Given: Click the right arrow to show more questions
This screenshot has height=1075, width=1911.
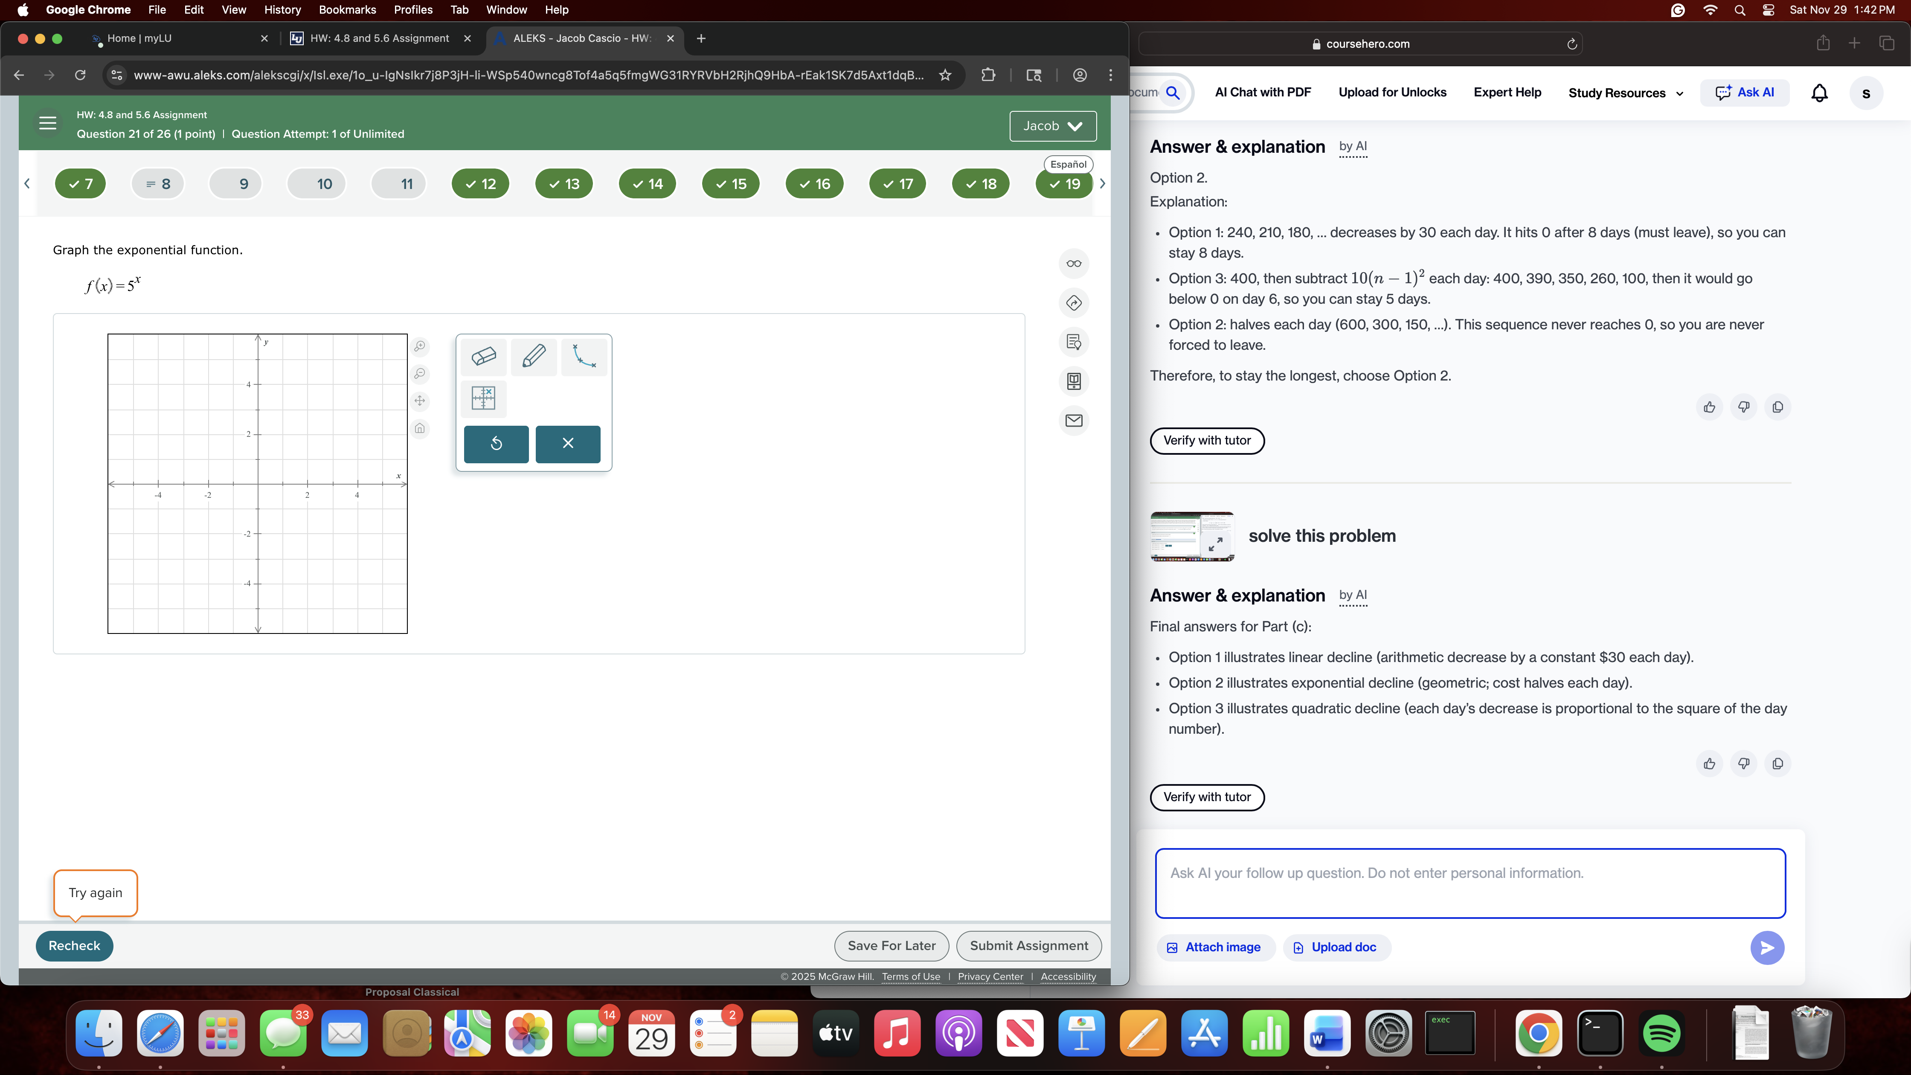Looking at the screenshot, I should pos(1102,183).
